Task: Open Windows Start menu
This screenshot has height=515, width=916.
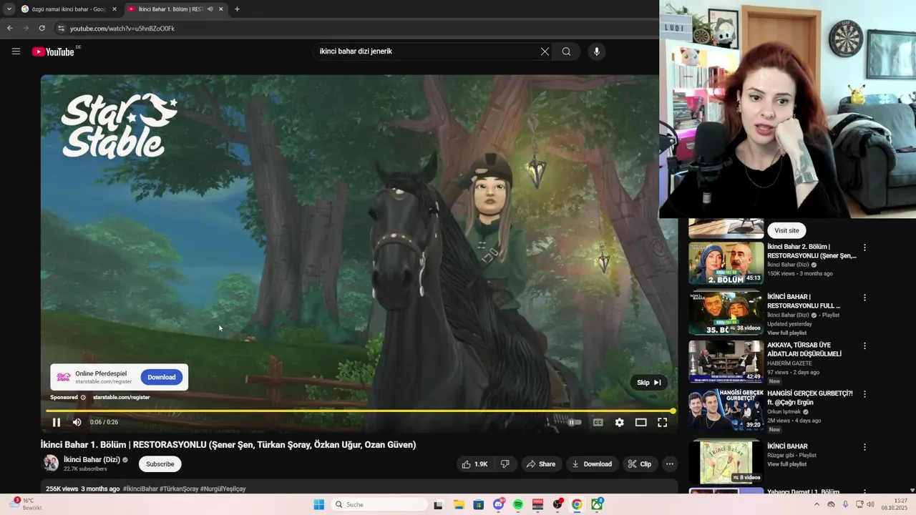Action: 319,504
